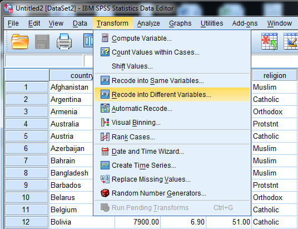Choose Automatic Recode menu entry
Viewport: 298px width, 229px height.
pos(172,108)
